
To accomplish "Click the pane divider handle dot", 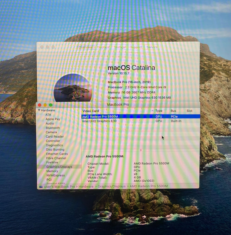I will (x=141, y=150).
